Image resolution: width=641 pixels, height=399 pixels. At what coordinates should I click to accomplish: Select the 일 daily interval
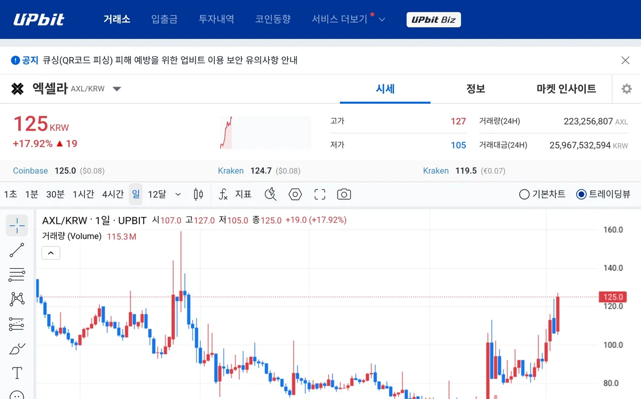[x=136, y=194]
